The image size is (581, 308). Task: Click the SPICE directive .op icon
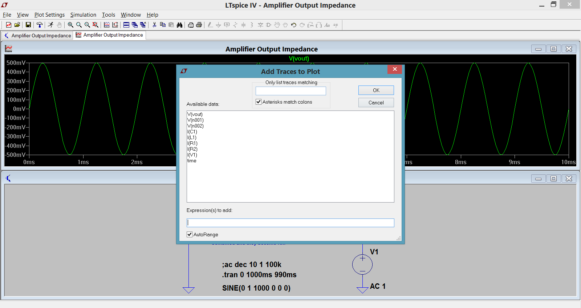[x=336, y=25]
